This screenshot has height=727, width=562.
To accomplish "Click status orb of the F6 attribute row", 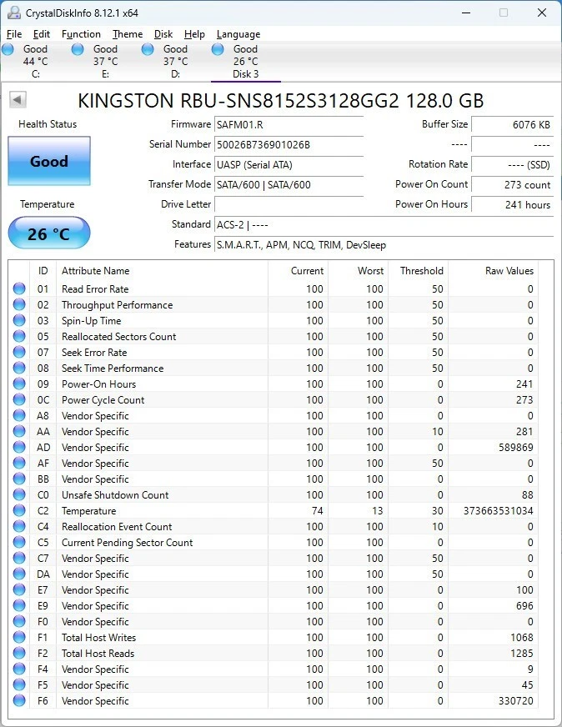I will pyautogui.click(x=19, y=700).
